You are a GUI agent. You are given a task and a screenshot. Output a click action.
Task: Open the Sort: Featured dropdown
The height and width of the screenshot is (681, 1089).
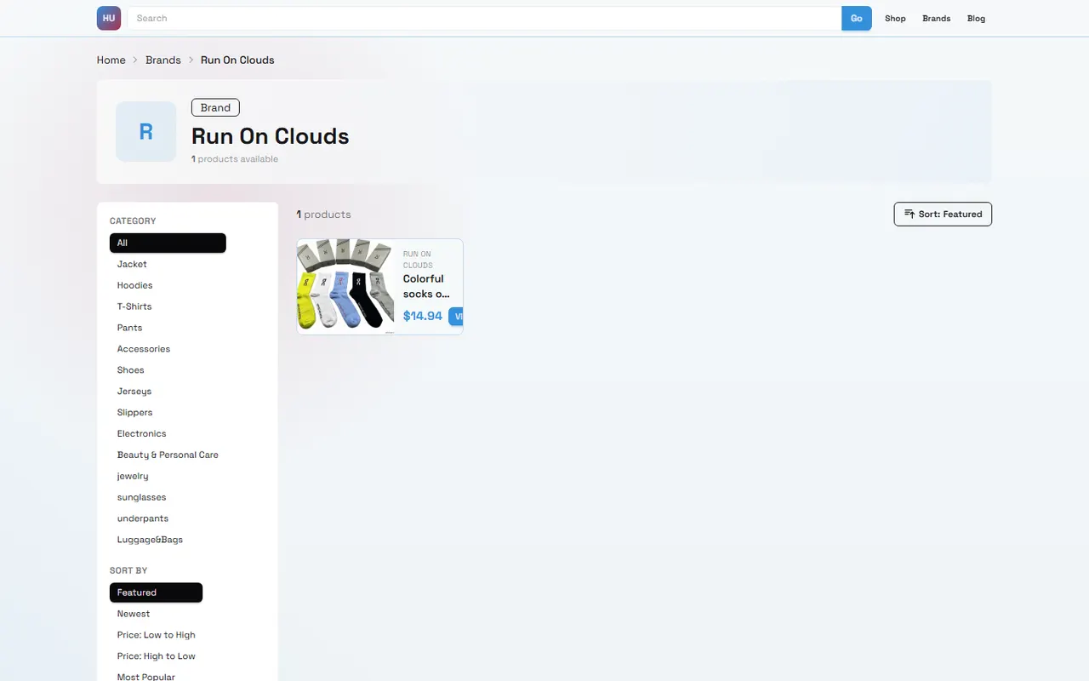click(943, 215)
